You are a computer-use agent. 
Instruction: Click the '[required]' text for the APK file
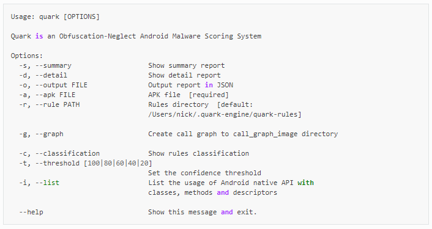click(209, 95)
